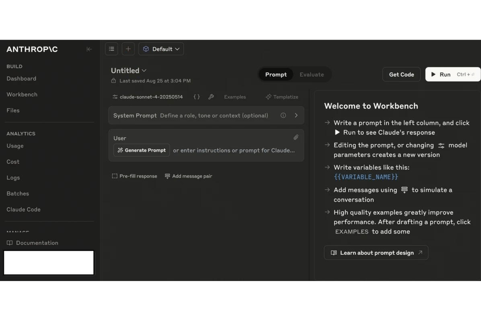Open the variables curly braces icon
The image size is (481, 321).
[197, 97]
